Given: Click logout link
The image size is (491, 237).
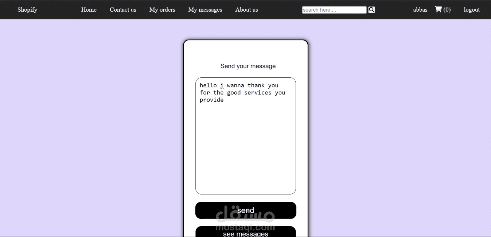Looking at the screenshot, I should [472, 10].
